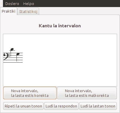Open the Helpo menu

tap(29, 4)
